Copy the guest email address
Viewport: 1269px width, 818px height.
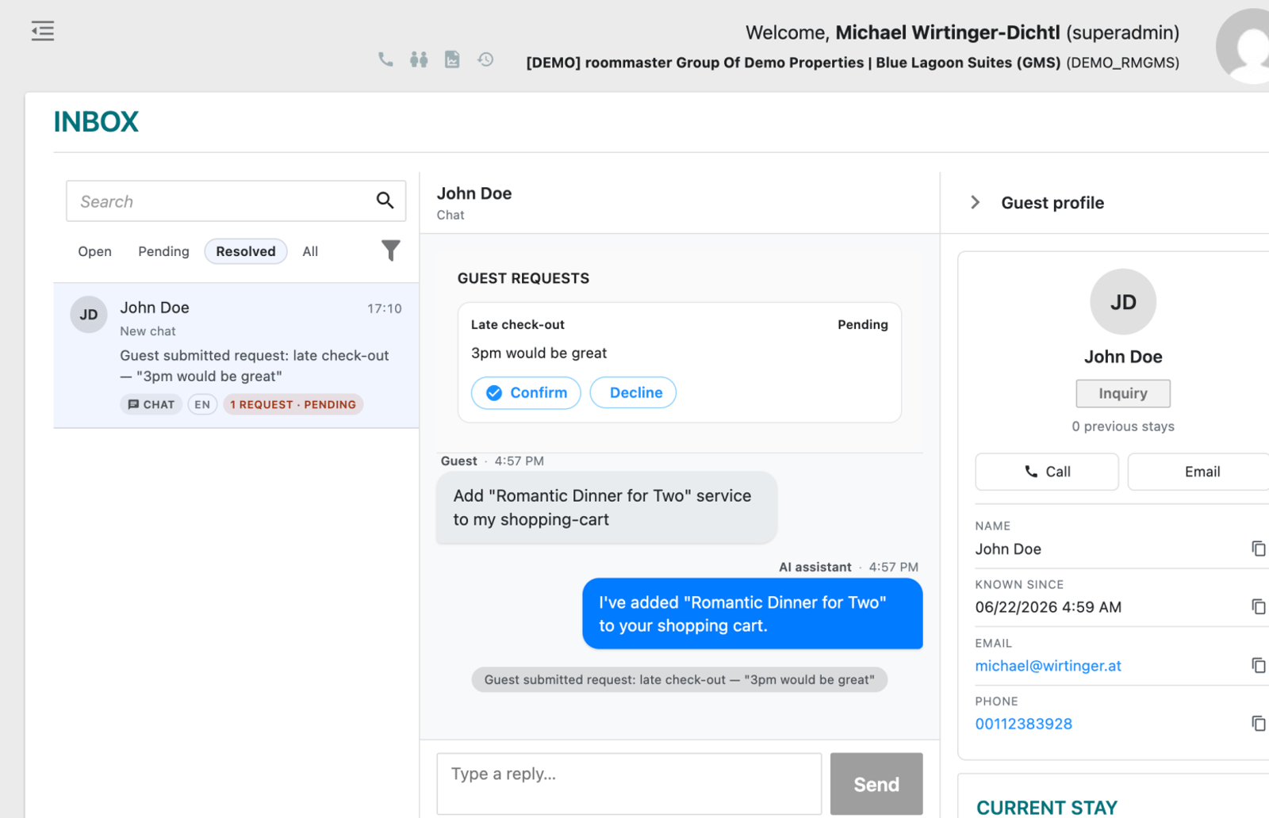coord(1258,665)
